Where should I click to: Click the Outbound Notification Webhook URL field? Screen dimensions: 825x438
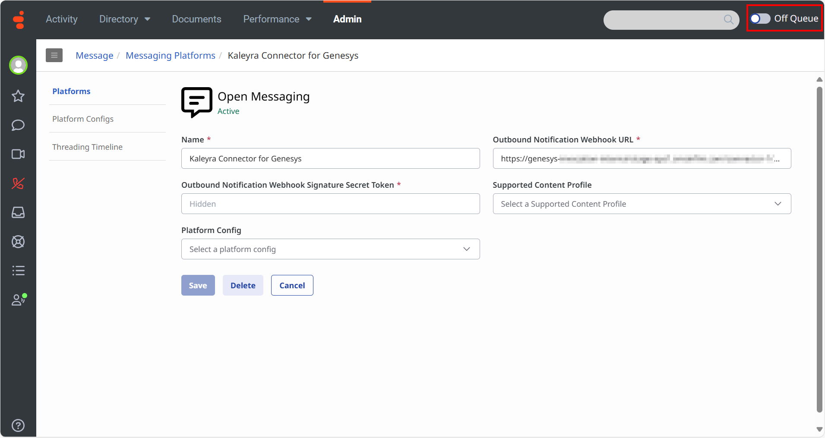642,158
